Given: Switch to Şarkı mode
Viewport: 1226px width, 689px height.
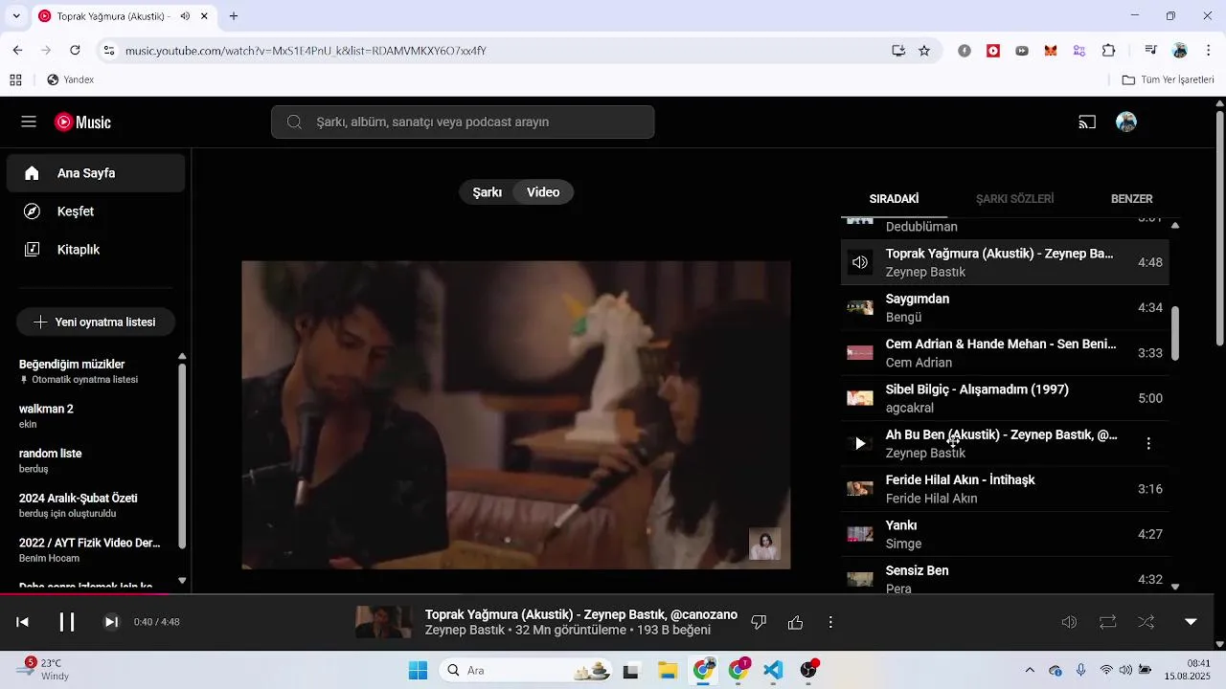Looking at the screenshot, I should 488,192.
